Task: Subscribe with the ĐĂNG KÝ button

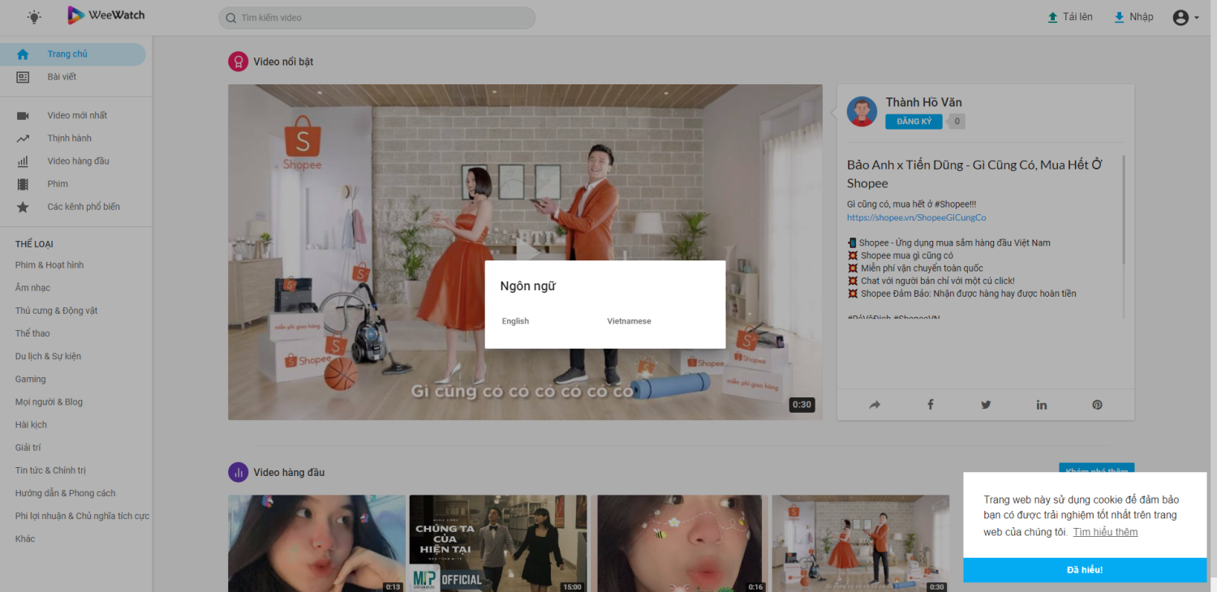Action: [x=914, y=121]
